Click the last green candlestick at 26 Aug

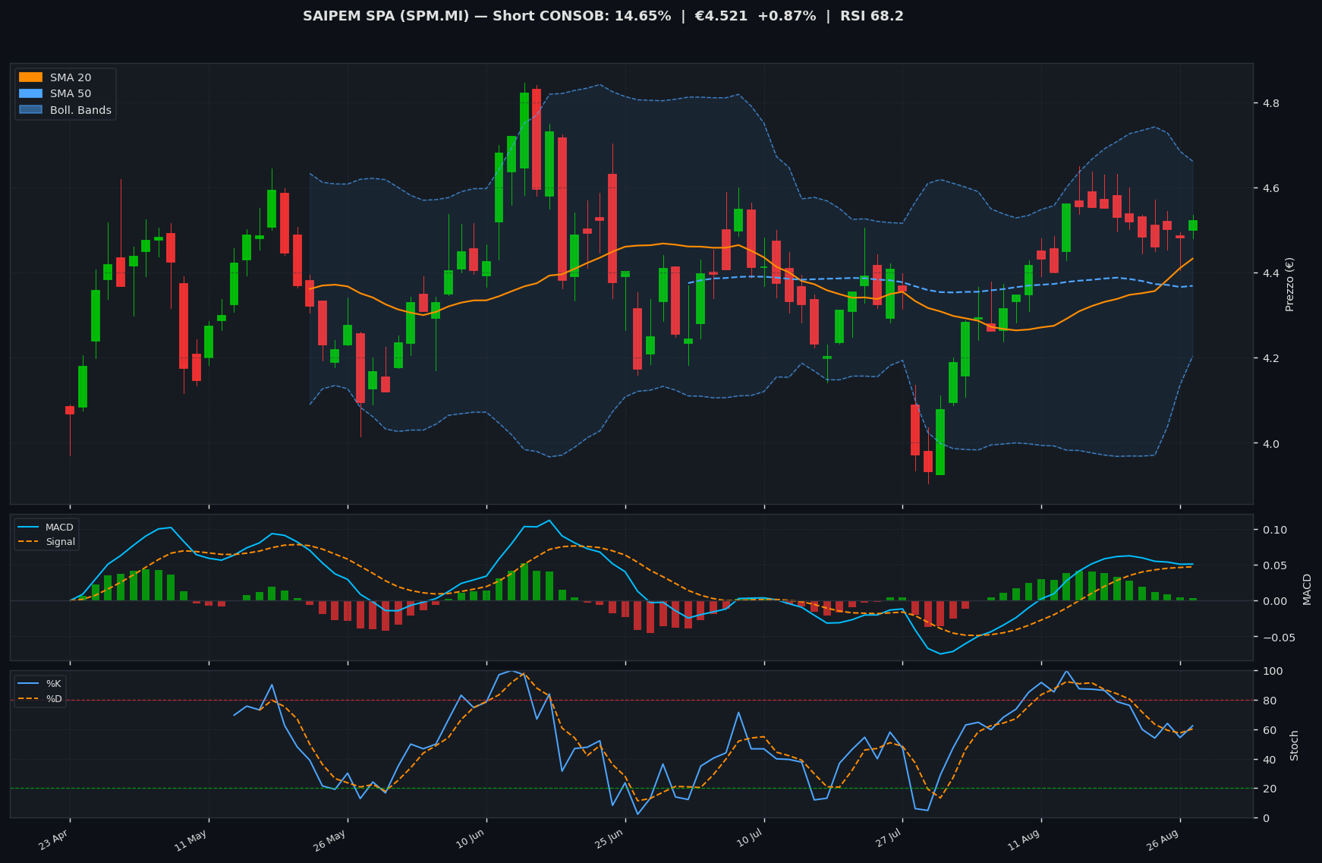[1193, 225]
